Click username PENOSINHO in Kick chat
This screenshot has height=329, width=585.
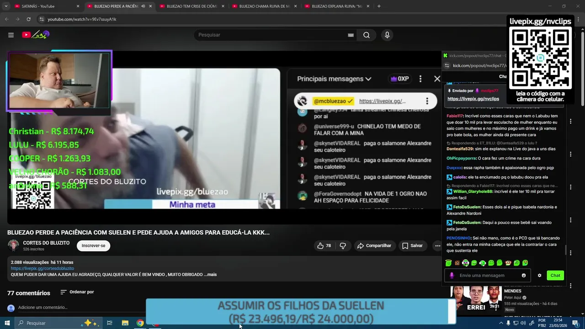[458, 238]
